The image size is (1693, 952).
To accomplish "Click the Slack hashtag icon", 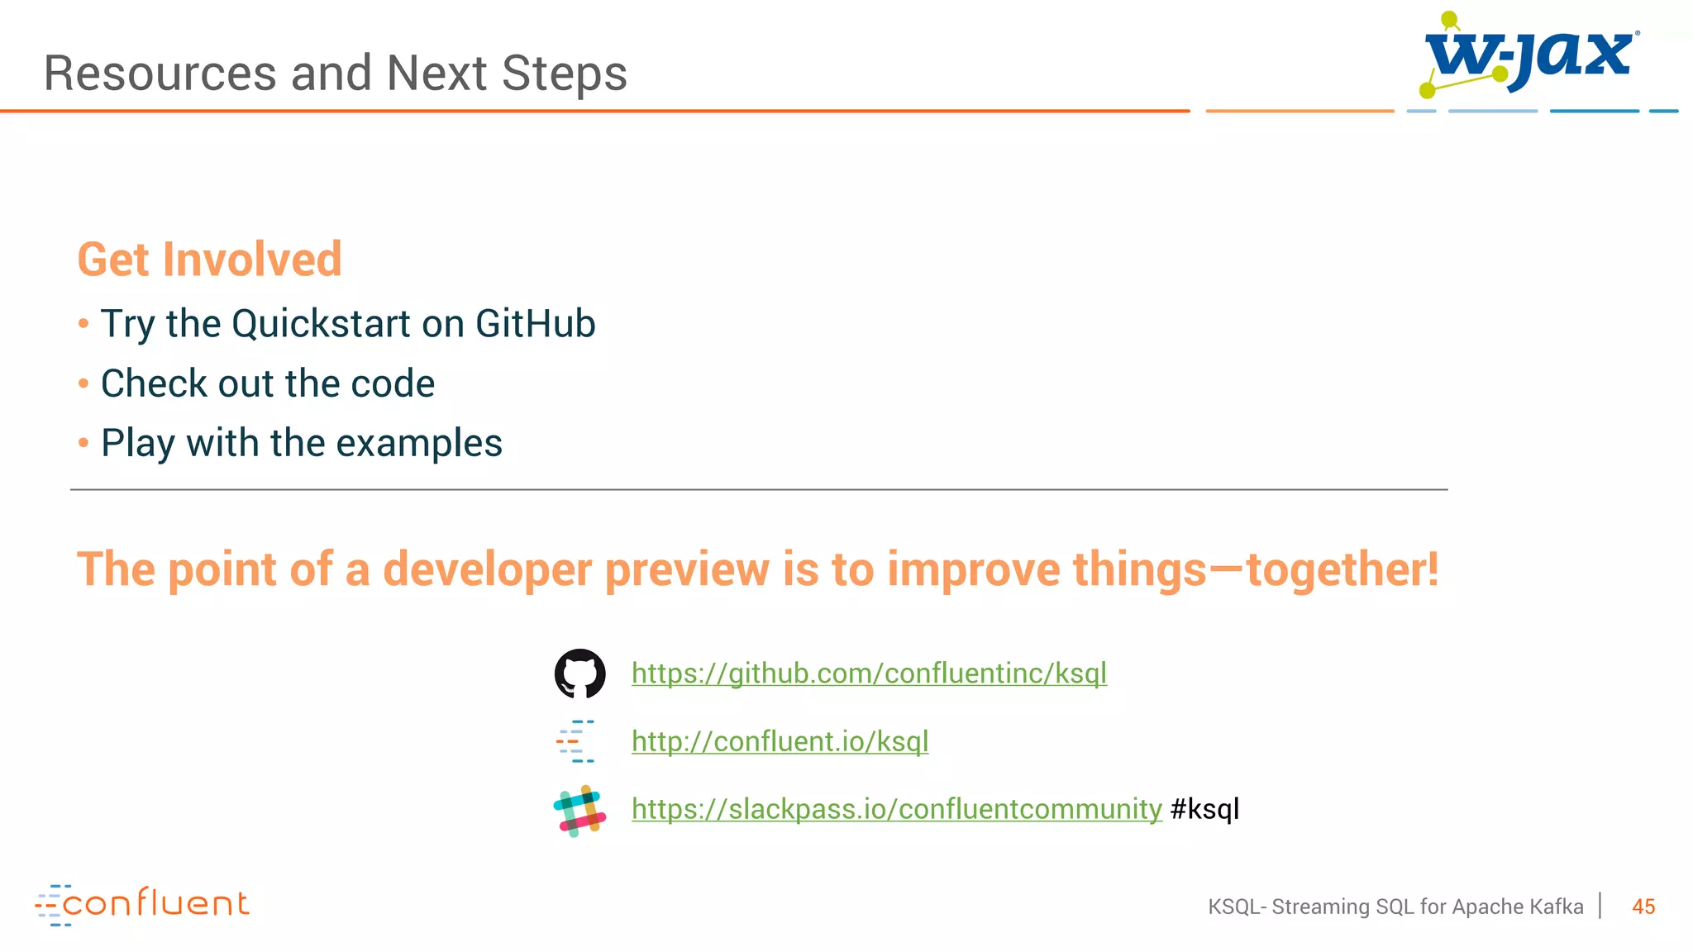I will point(579,811).
